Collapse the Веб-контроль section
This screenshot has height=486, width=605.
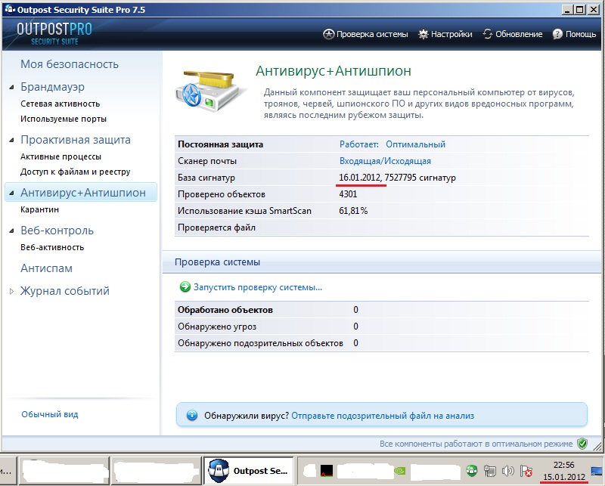[x=12, y=231]
